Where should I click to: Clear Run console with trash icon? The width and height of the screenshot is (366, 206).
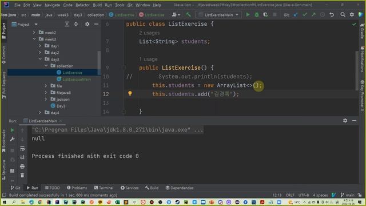pos(22,175)
